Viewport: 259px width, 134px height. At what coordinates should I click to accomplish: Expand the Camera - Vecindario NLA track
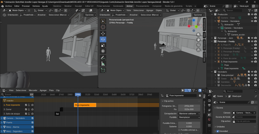point(2,118)
